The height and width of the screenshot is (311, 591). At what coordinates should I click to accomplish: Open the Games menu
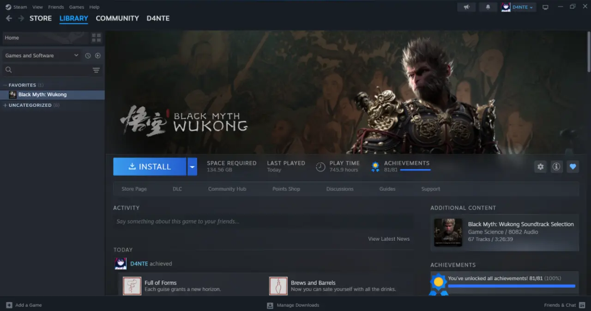click(77, 7)
